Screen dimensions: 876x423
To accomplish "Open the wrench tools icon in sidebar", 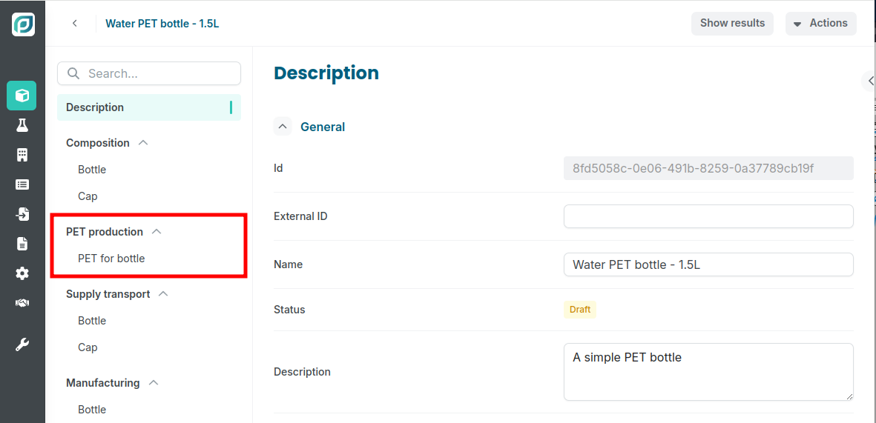I will (22, 345).
